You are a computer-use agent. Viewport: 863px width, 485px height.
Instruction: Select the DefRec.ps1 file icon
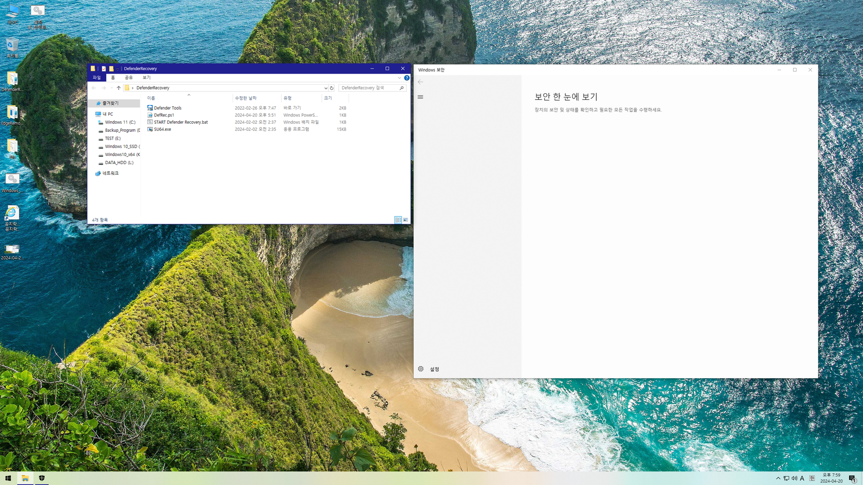click(150, 115)
